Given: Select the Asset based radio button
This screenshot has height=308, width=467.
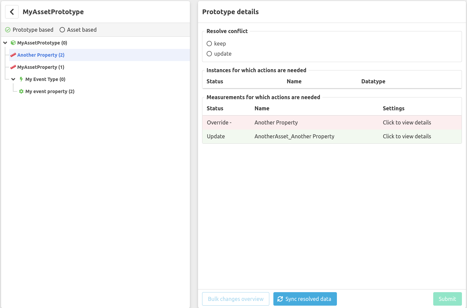Looking at the screenshot, I should (62, 30).
